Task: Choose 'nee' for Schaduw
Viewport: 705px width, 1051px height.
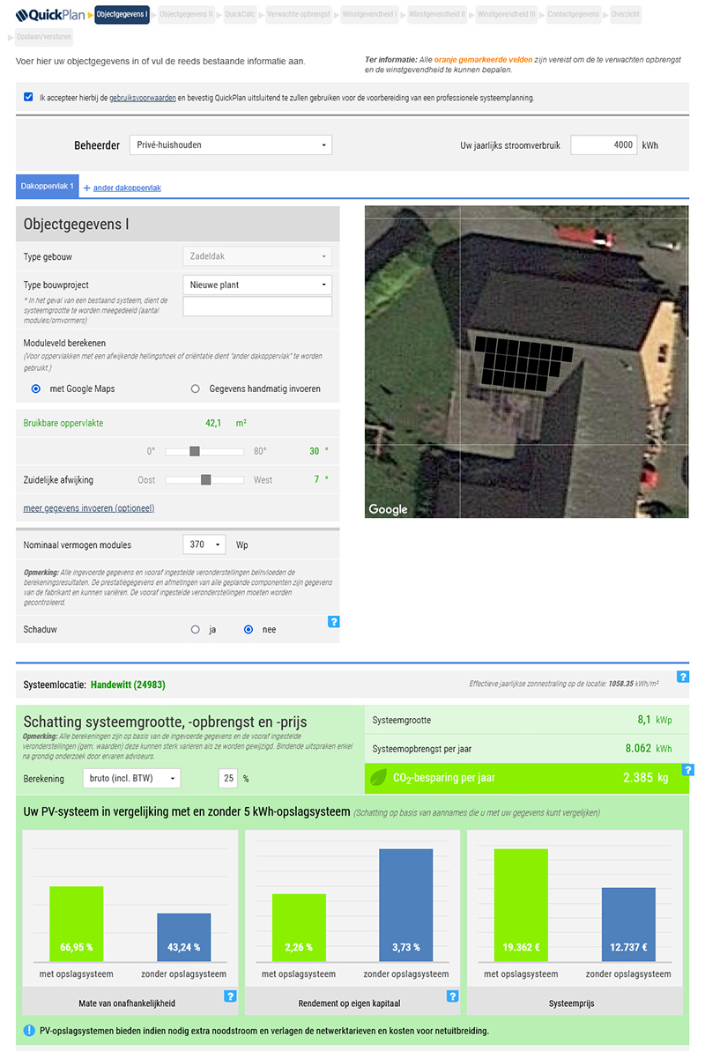Action: [249, 629]
